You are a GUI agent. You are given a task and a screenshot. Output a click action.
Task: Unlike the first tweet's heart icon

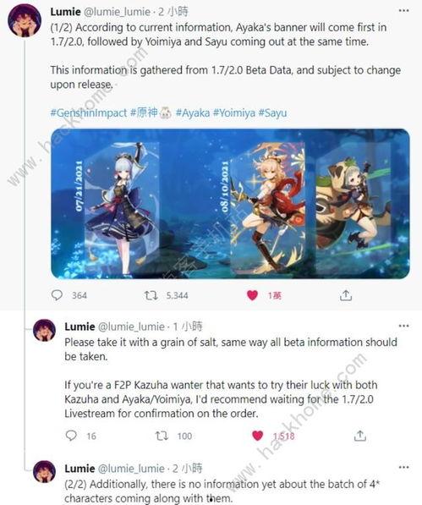click(x=252, y=295)
